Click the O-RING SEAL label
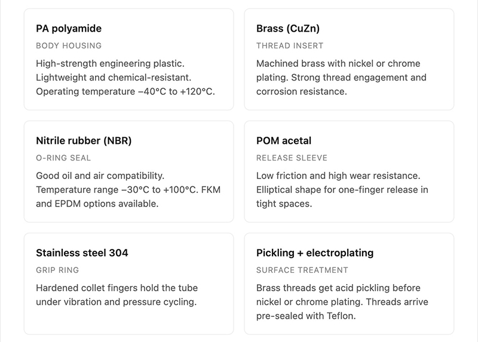Image resolution: width=478 pixels, height=342 pixels. pos(63,158)
